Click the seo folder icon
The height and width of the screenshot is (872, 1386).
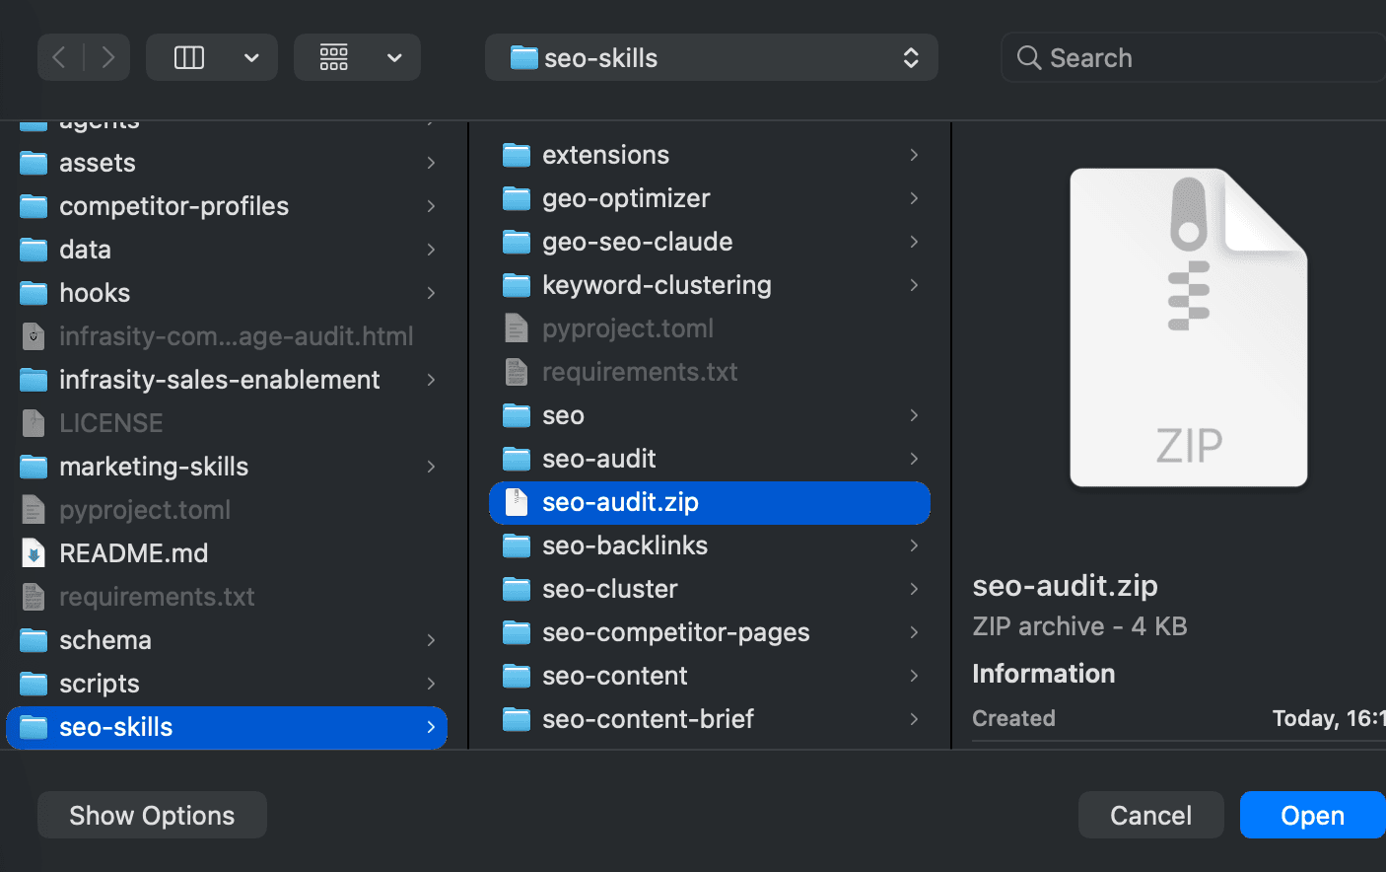point(517,415)
